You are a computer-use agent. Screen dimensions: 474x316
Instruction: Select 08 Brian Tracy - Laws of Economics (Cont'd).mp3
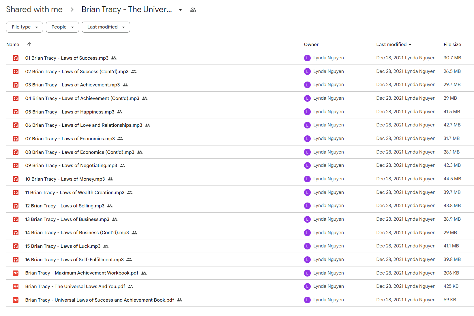[80, 152]
